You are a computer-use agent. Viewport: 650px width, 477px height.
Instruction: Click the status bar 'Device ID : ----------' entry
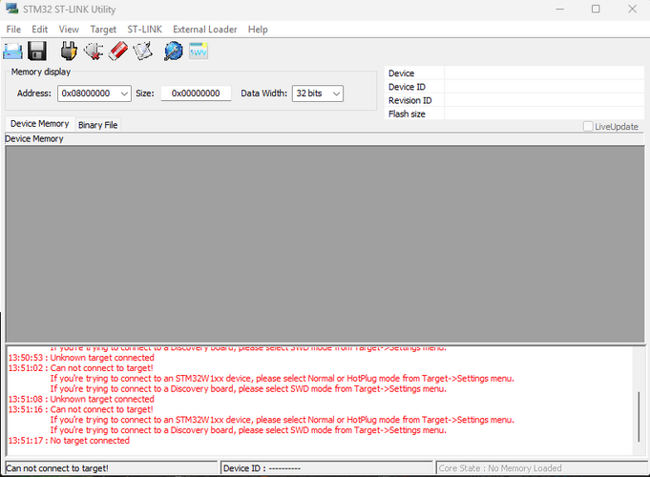(262, 468)
